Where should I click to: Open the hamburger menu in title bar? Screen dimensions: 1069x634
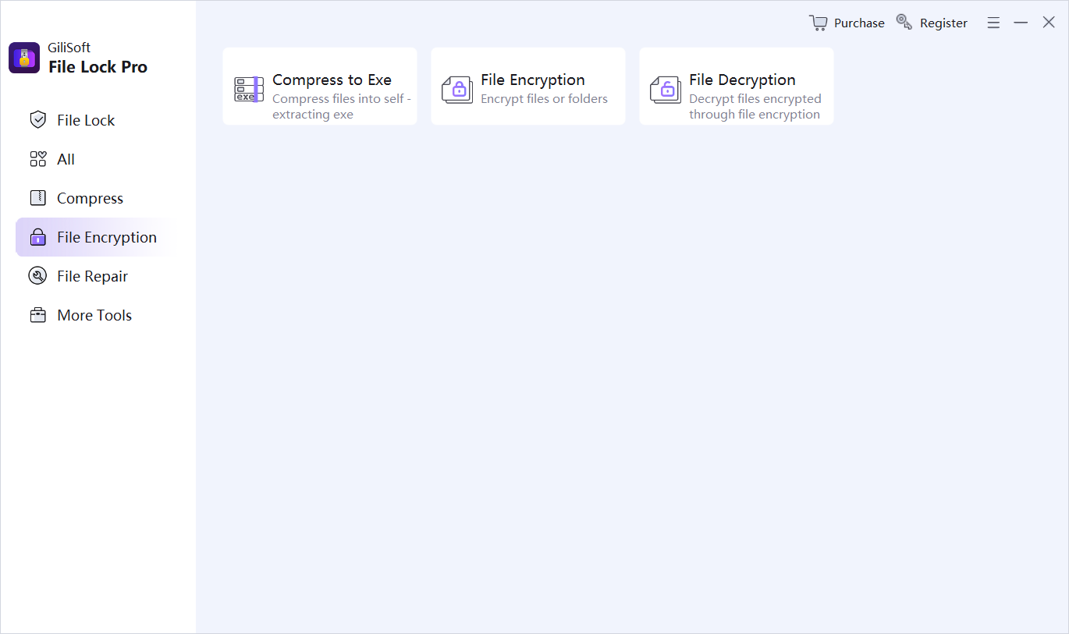point(993,23)
